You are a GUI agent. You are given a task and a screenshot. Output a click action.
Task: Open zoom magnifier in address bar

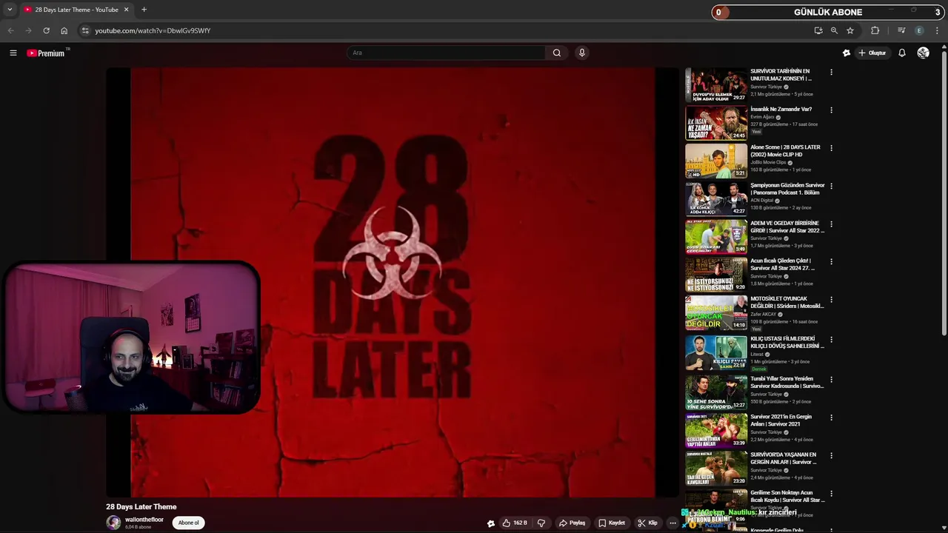pyautogui.click(x=834, y=30)
